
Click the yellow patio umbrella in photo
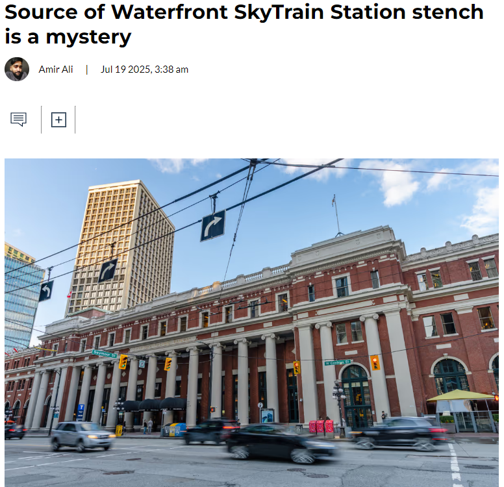(x=462, y=395)
